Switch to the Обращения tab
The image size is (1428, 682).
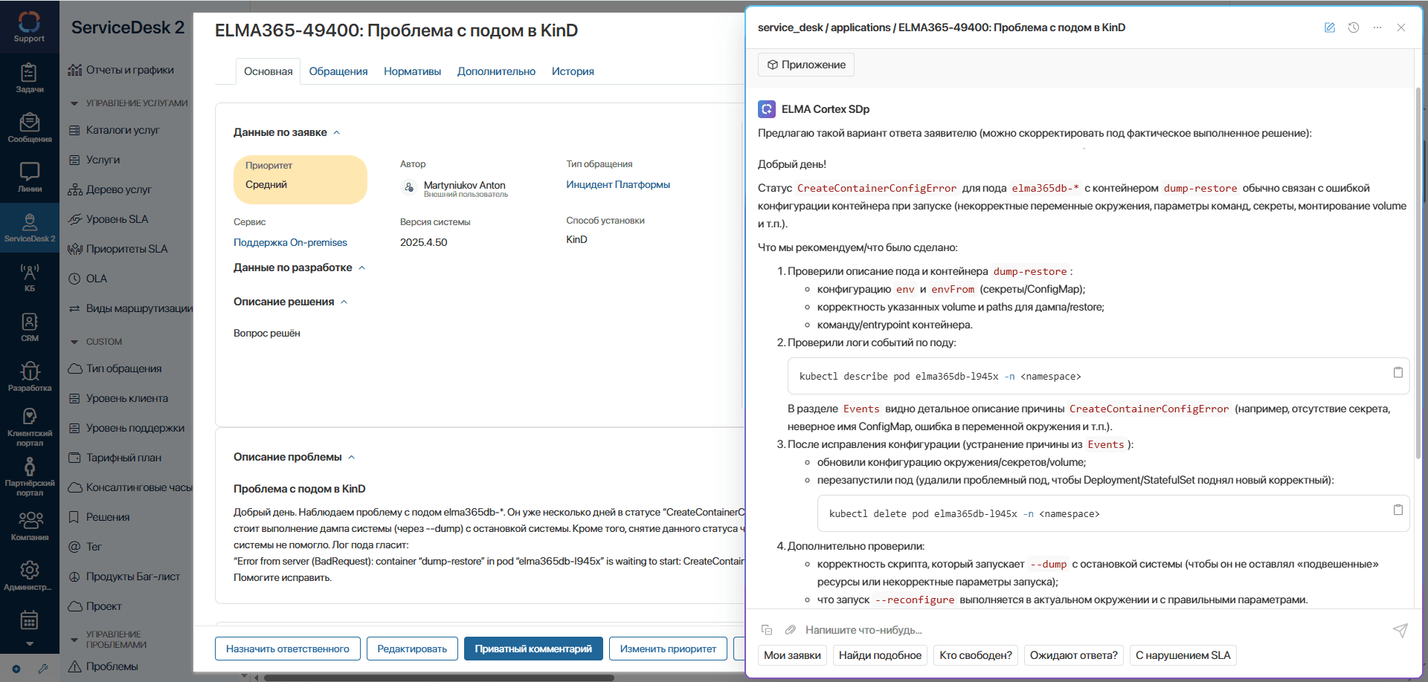pos(338,71)
